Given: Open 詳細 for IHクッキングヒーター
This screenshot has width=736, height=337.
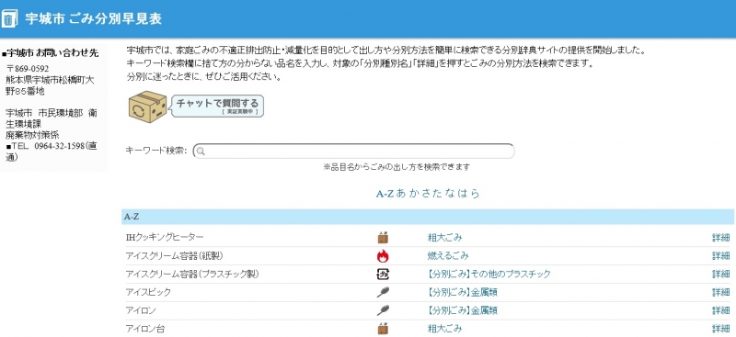Looking at the screenshot, I should point(721,238).
